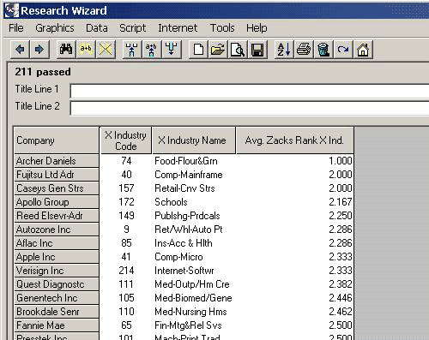Click the printer icon
Image resolution: width=429 pixels, height=340 pixels.
[304, 50]
